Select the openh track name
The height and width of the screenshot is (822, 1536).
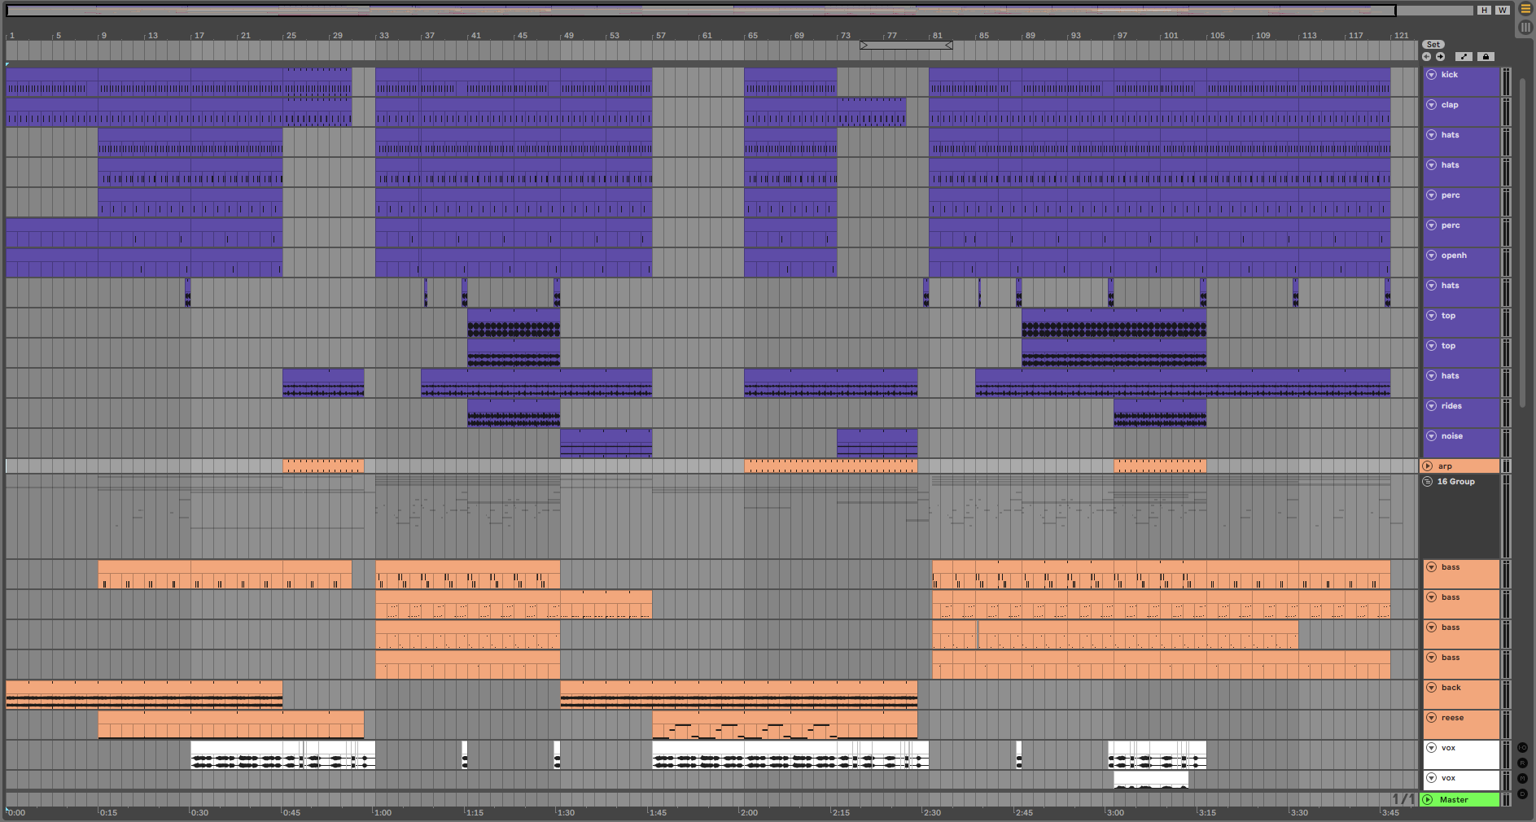click(1454, 256)
